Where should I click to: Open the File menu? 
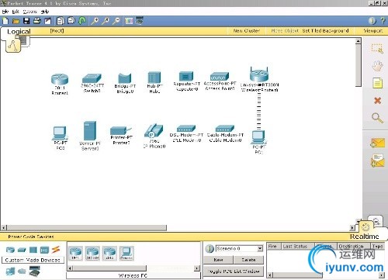tap(5, 12)
